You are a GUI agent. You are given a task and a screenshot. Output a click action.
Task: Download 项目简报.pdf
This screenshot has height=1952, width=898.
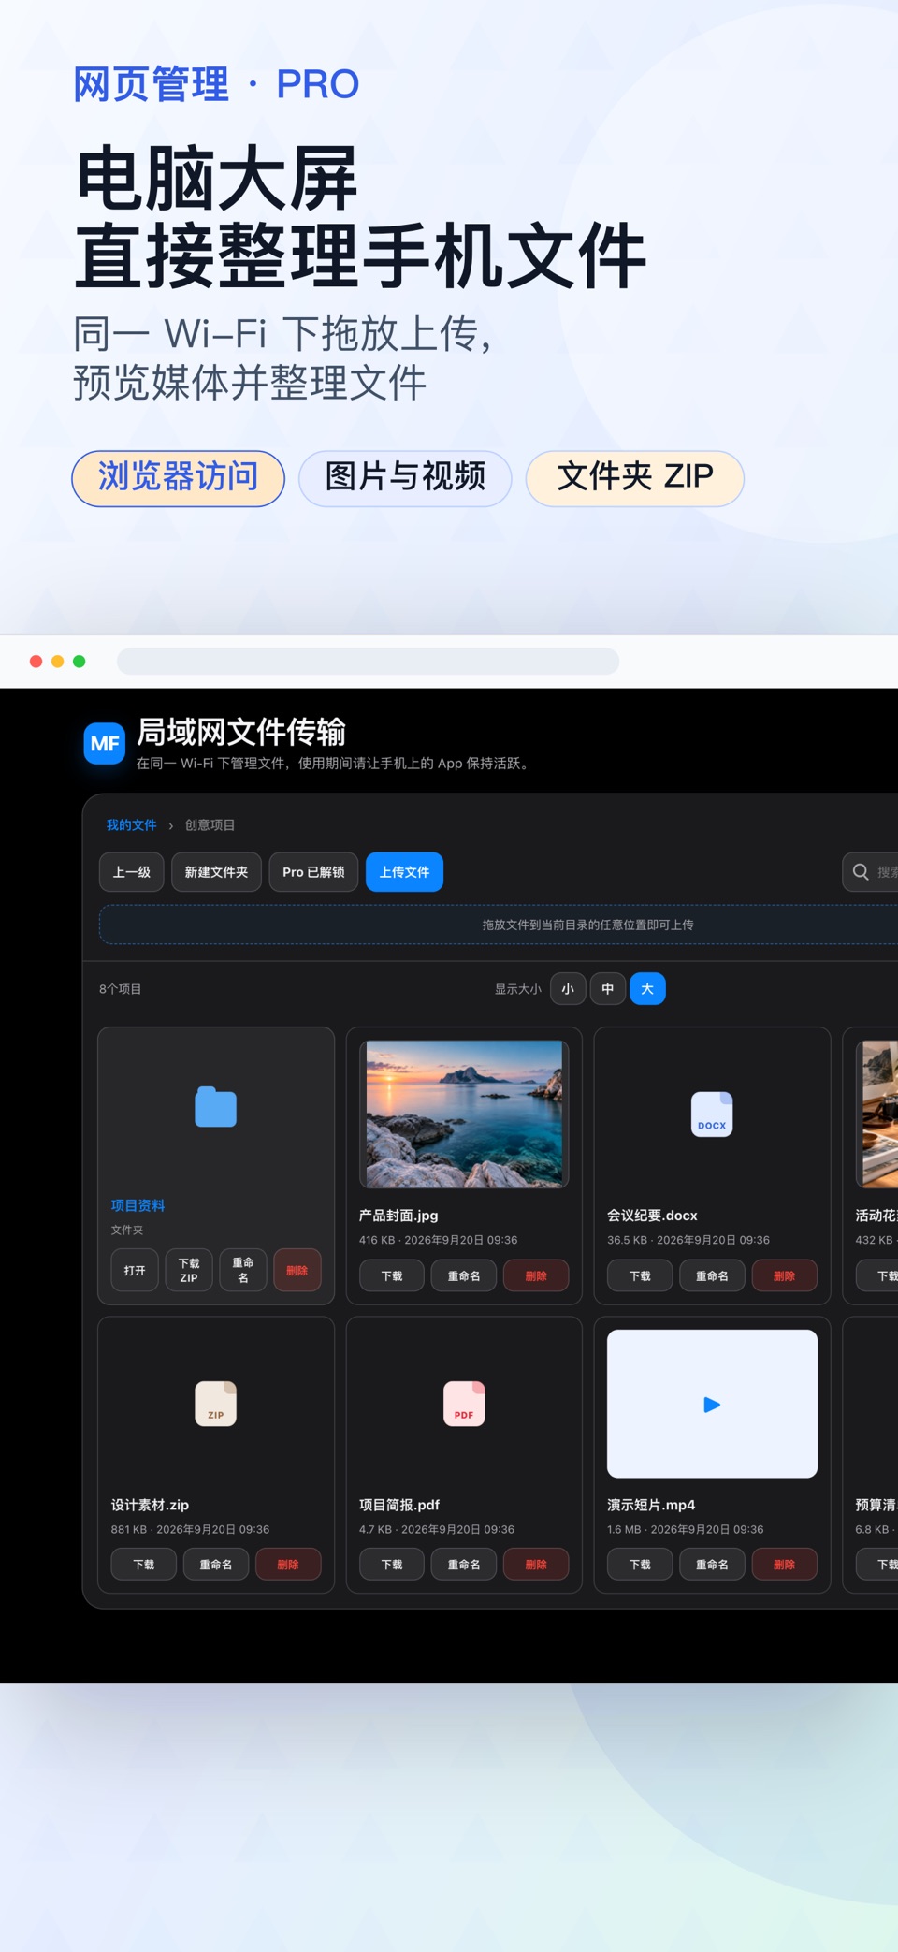pos(392,1565)
